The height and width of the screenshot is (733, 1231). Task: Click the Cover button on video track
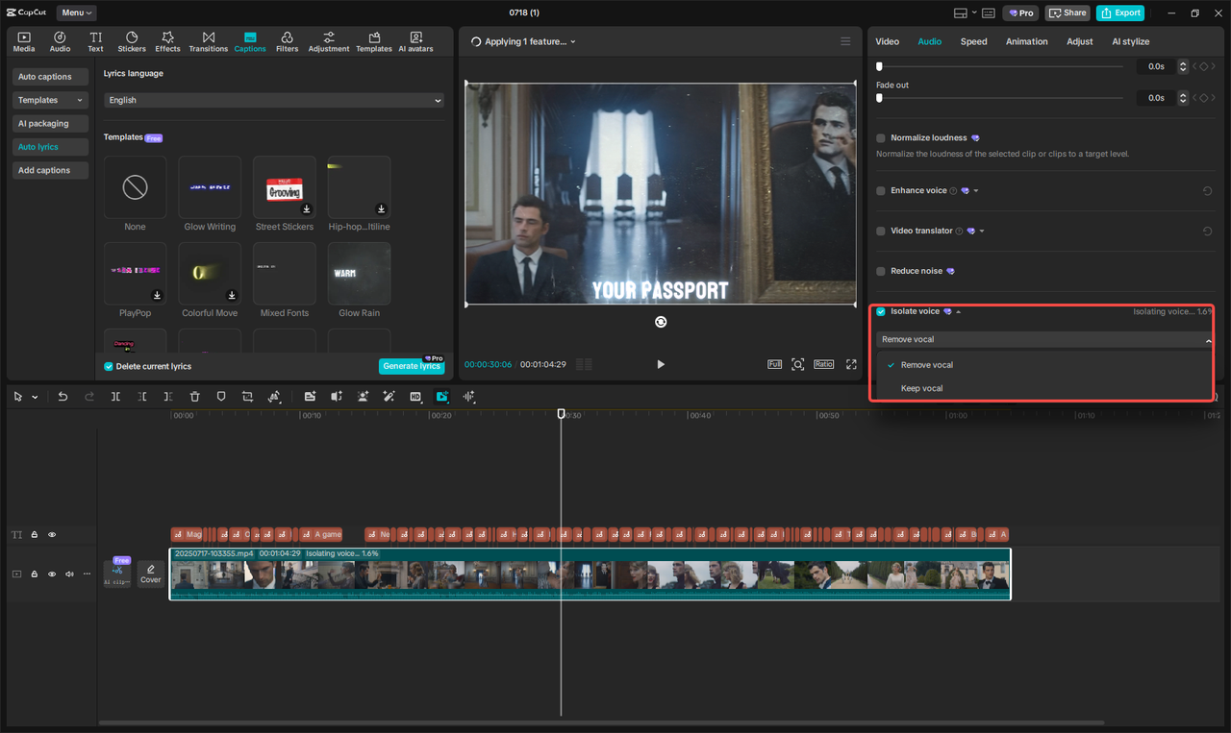click(151, 574)
